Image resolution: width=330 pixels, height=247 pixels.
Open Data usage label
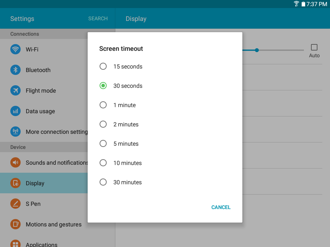(x=40, y=111)
